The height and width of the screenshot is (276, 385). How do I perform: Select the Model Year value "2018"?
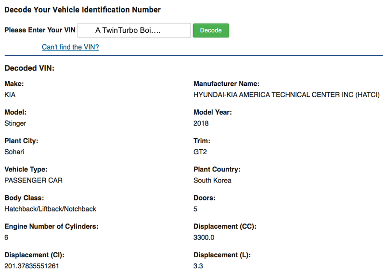(x=201, y=123)
